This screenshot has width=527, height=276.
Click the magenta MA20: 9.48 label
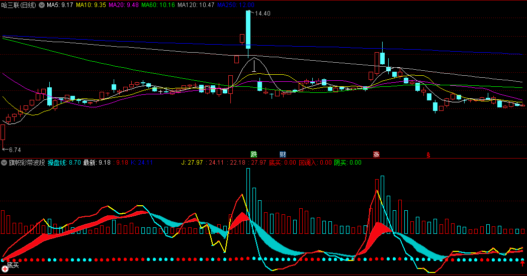[x=124, y=5]
